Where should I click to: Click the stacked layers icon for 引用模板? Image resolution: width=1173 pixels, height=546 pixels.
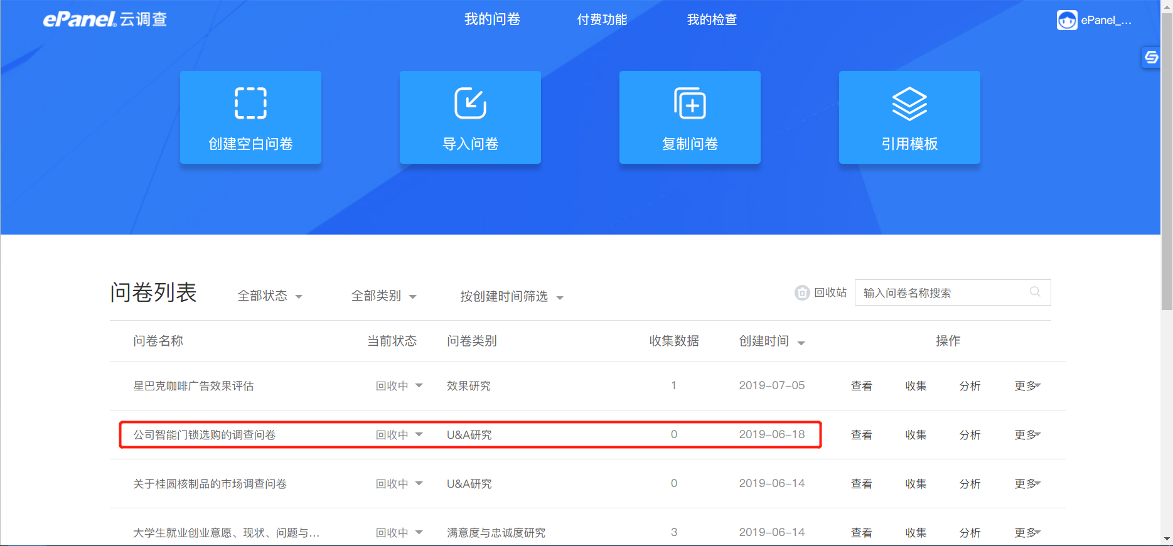click(x=909, y=104)
